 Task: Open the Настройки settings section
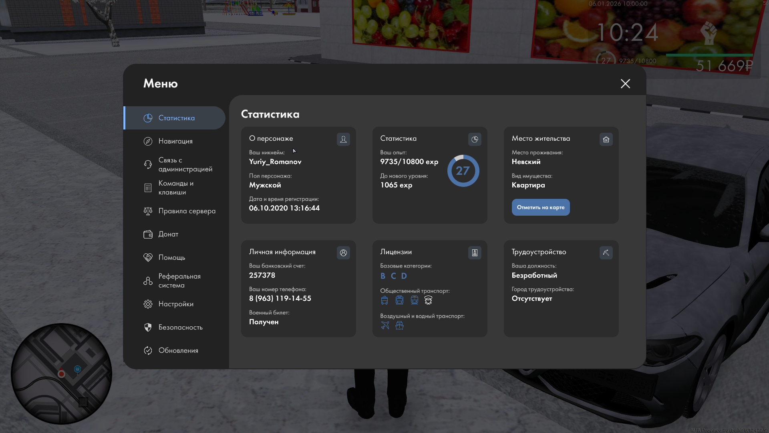click(175, 304)
